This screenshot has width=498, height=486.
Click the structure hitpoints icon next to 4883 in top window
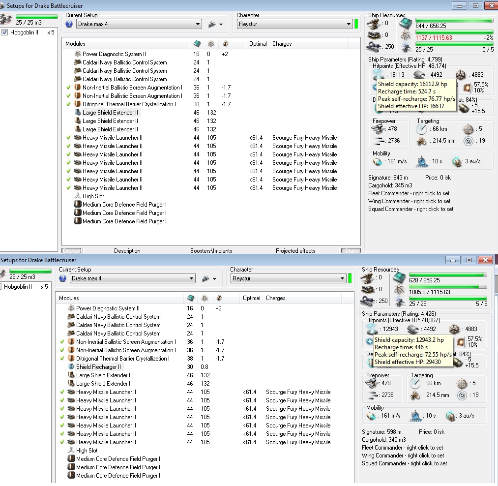pos(460,75)
